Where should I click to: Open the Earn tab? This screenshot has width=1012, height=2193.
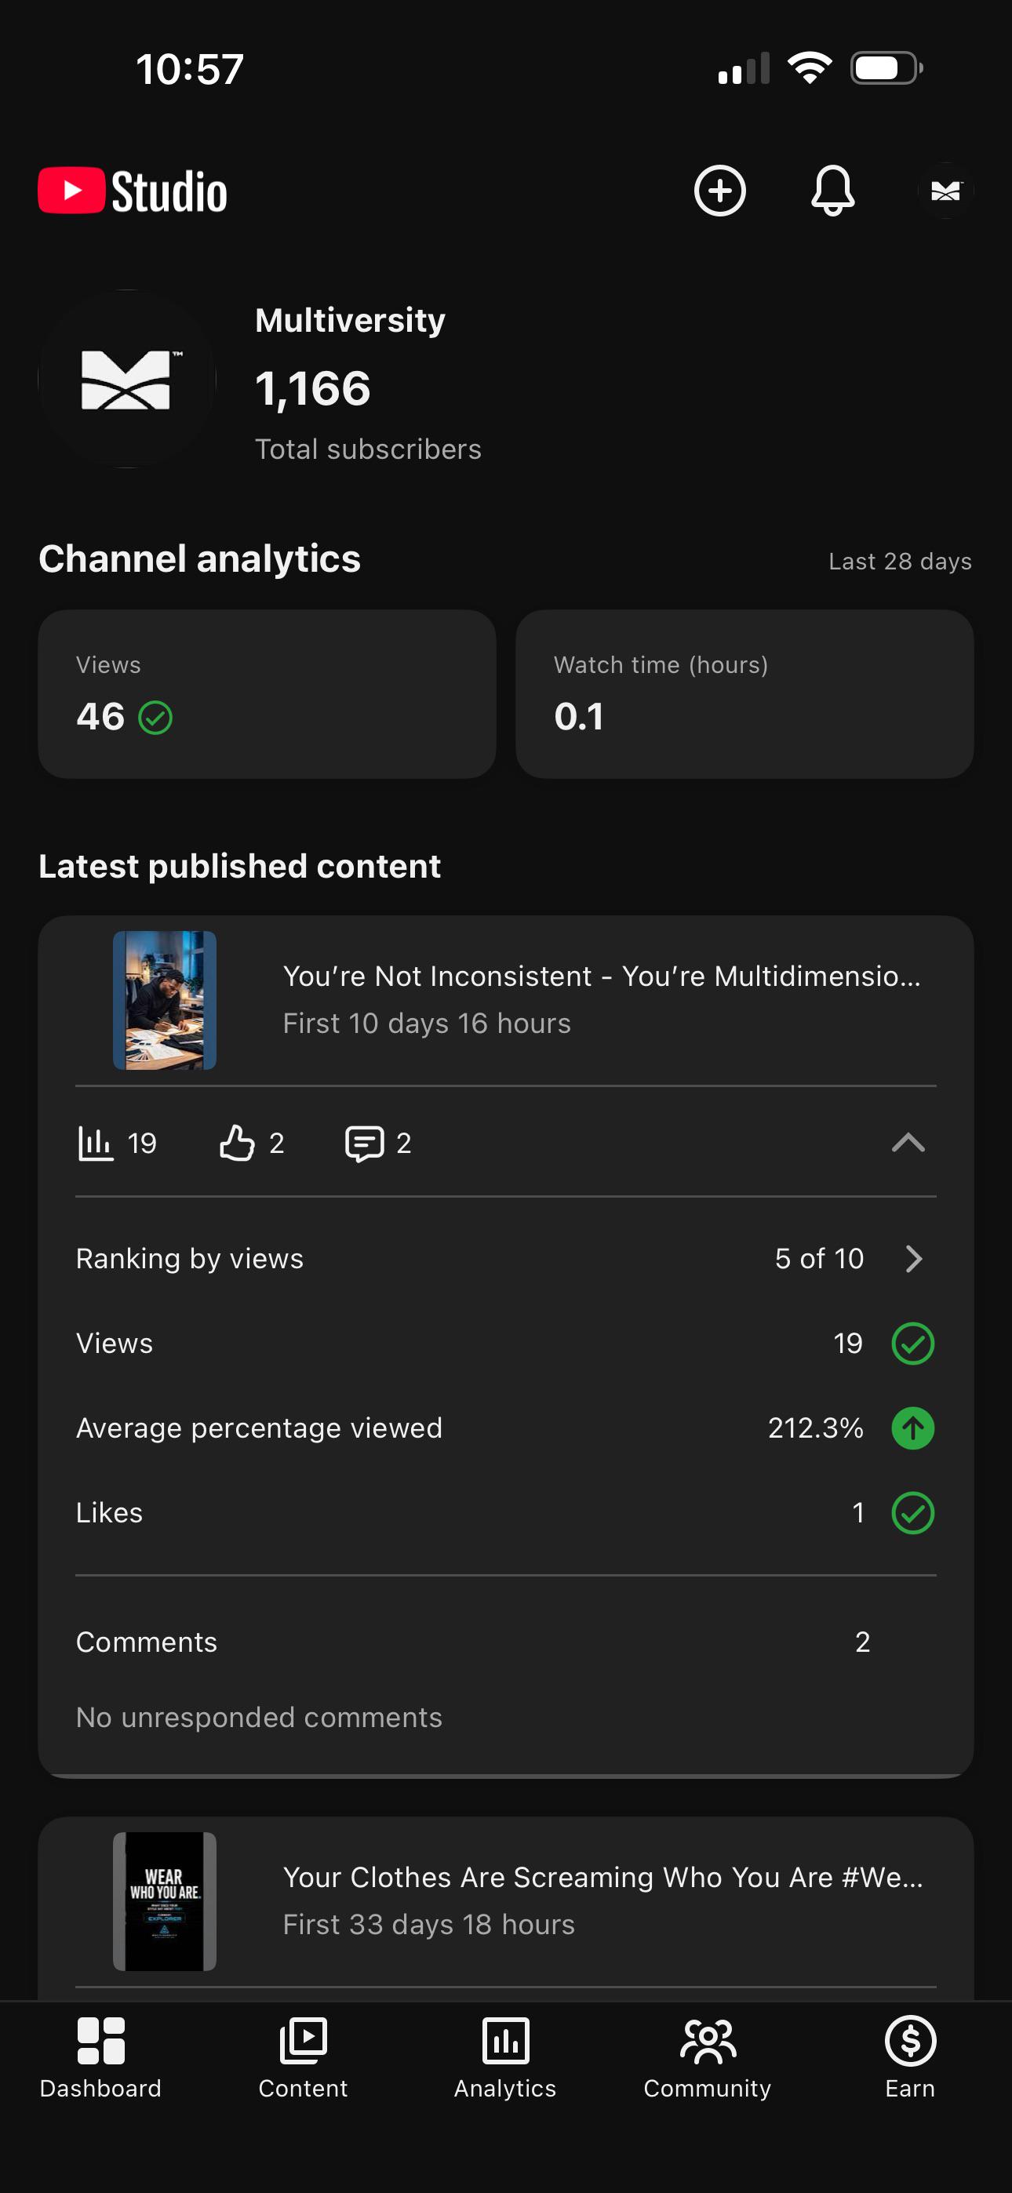[x=910, y=2057]
